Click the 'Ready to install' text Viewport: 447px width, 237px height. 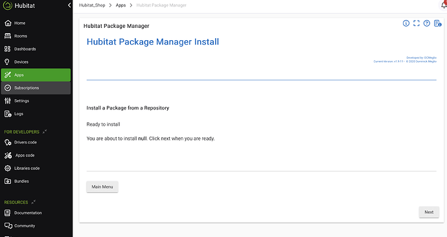pos(103,124)
